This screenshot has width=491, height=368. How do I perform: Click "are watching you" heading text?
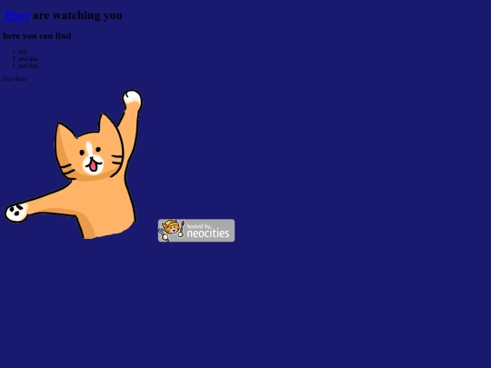pyautogui.click(x=77, y=15)
